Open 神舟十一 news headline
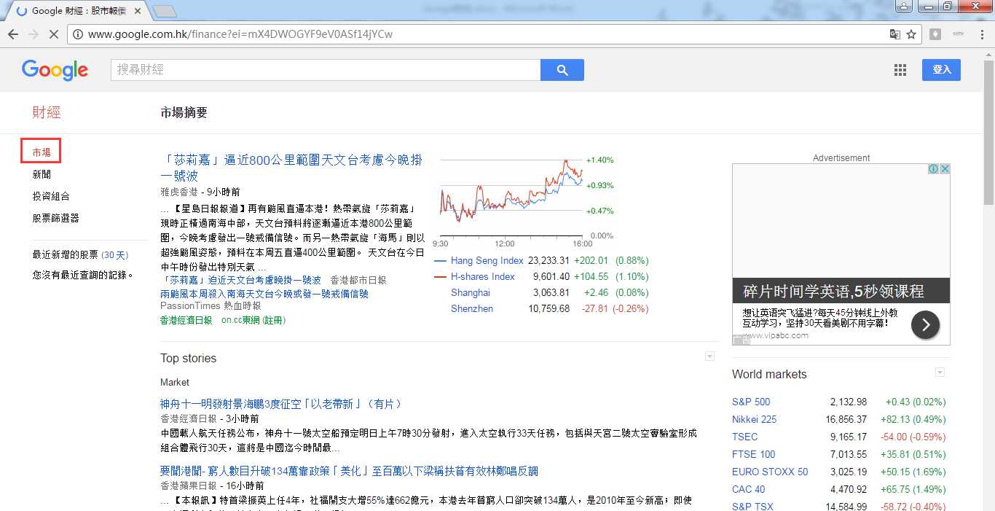The height and width of the screenshot is (511, 995). (x=281, y=404)
